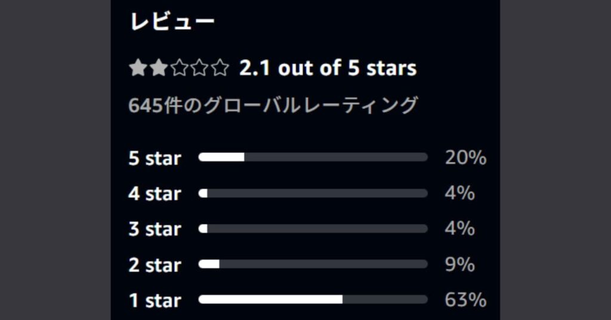Open the 3 star reviews link

coord(155,229)
